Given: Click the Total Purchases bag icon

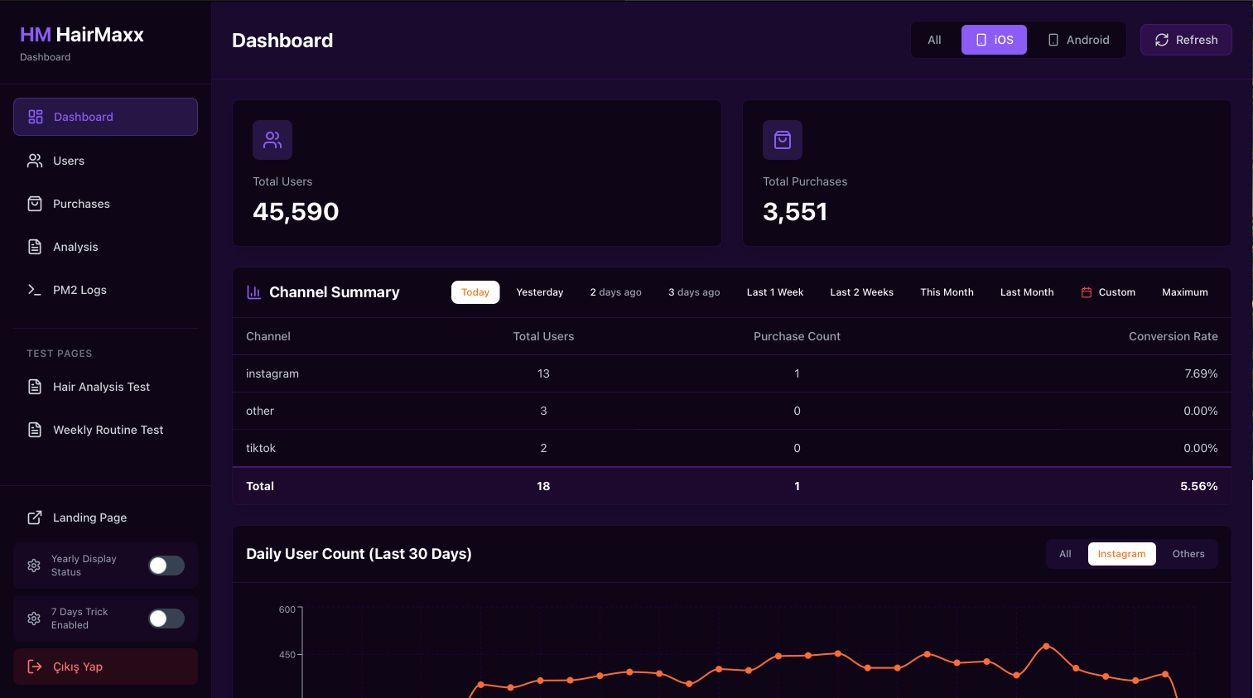Looking at the screenshot, I should (x=782, y=140).
